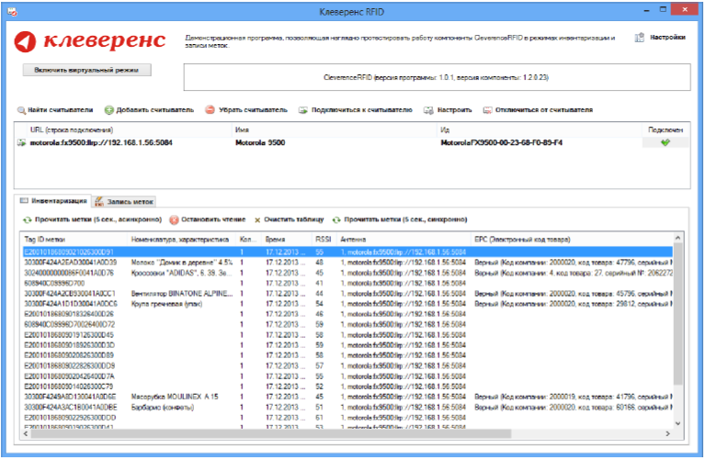The height and width of the screenshot is (460, 706).
Task: Click the horizontal scroll left arrow
Action: 26,433
